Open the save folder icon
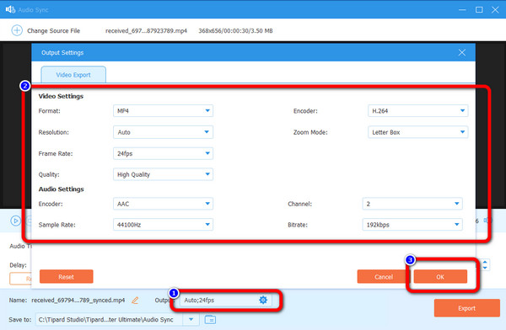This screenshot has height=330, width=506. pos(210,319)
